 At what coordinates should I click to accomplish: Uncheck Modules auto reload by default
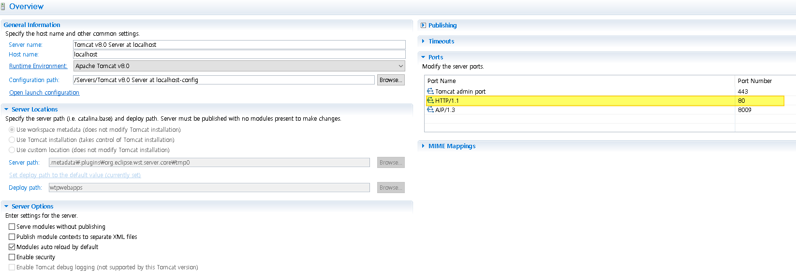point(12,247)
